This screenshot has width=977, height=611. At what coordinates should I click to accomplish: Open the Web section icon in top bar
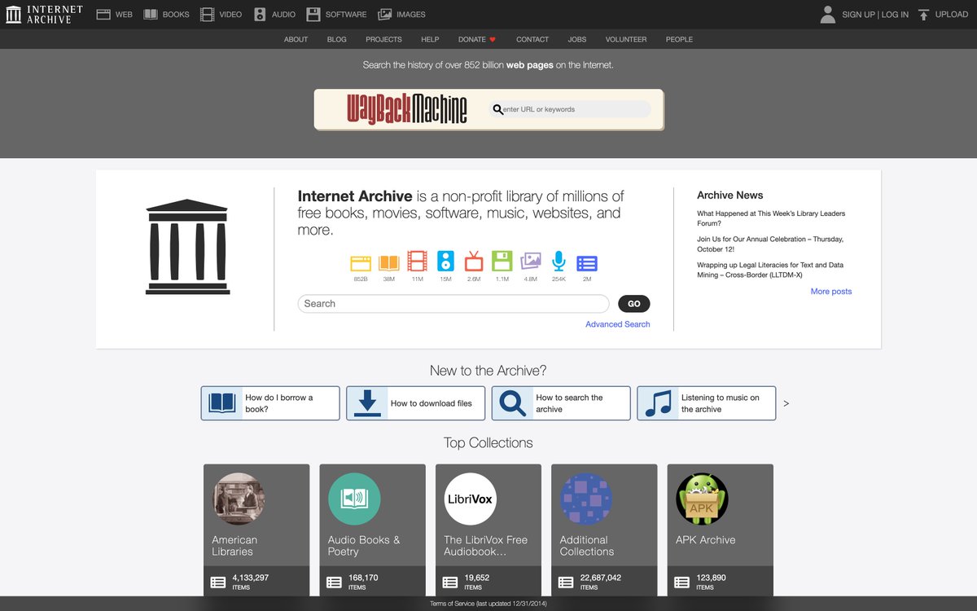(103, 14)
